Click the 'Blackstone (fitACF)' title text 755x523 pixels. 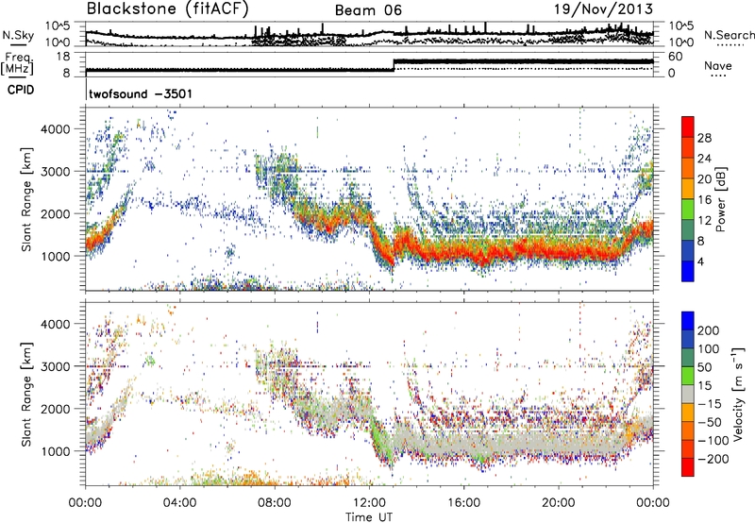168,9
